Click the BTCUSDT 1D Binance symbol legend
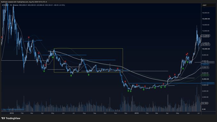The height and width of the screenshot is (122, 217). 10,5
